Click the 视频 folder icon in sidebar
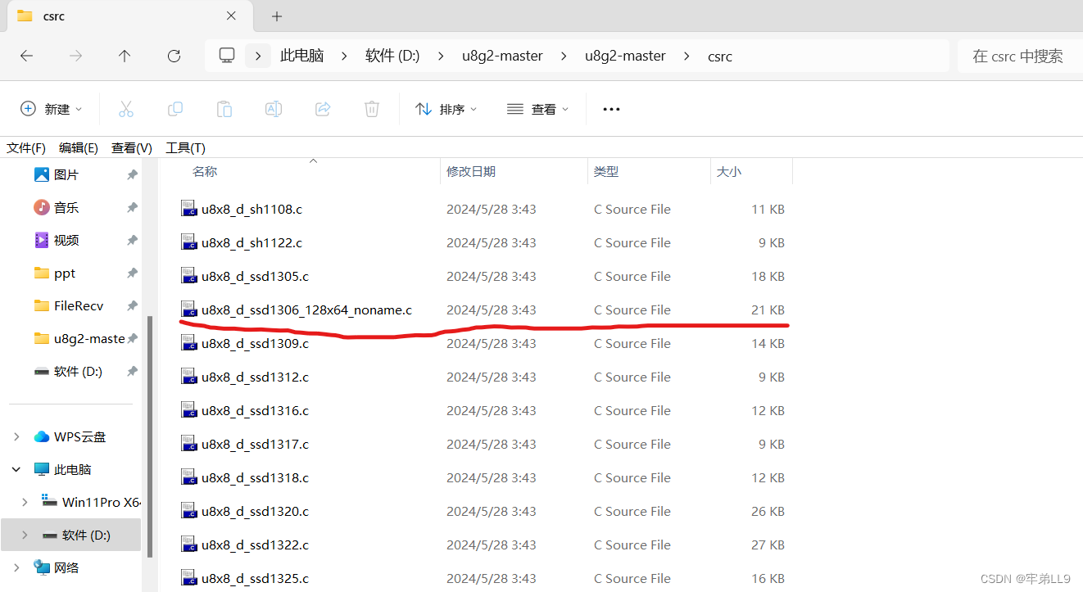This screenshot has height=592, width=1083. pyautogui.click(x=42, y=240)
